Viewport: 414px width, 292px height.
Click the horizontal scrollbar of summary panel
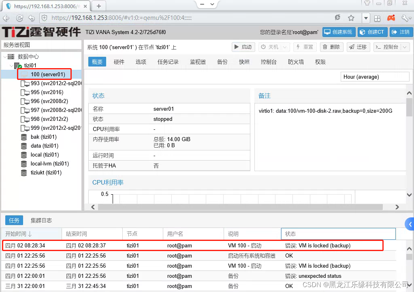click(x=240, y=207)
